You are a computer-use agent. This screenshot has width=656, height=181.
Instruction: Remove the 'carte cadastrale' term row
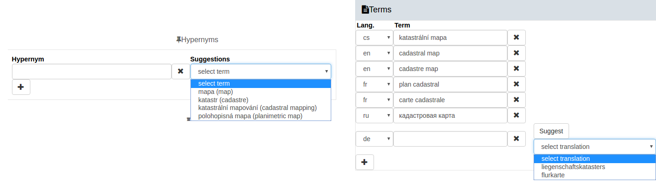coord(516,100)
